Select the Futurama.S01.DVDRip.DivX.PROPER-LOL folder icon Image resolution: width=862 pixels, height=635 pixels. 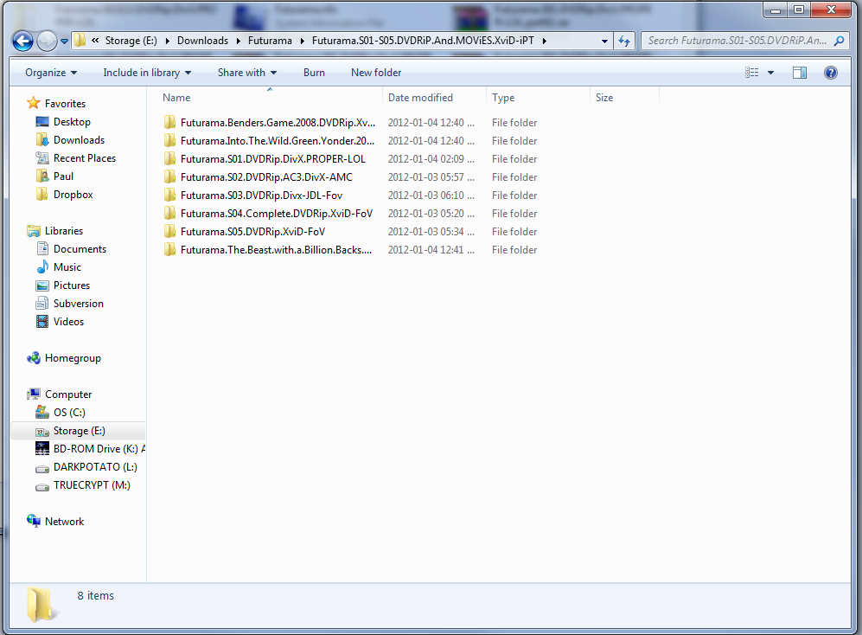tap(169, 158)
